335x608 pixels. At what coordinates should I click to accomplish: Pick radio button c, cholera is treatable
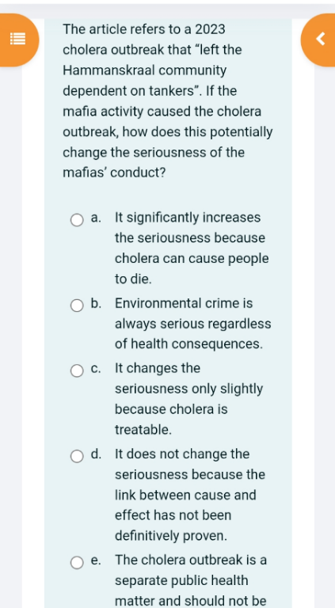point(77,370)
